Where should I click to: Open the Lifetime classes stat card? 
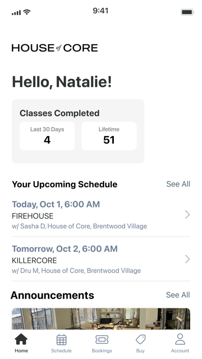pos(109,136)
